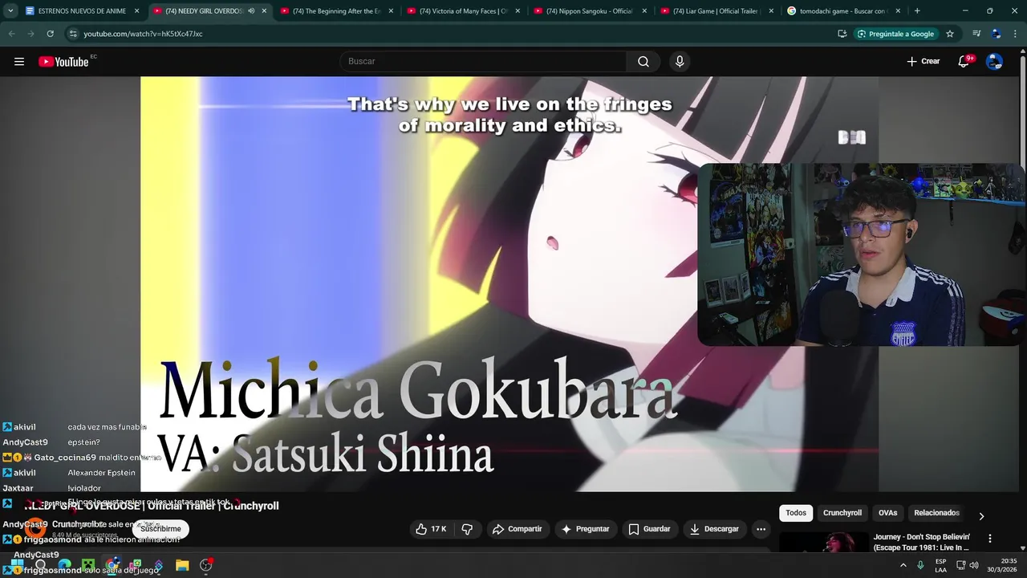Open Journey Don't Stop Believin' video

tap(922, 542)
